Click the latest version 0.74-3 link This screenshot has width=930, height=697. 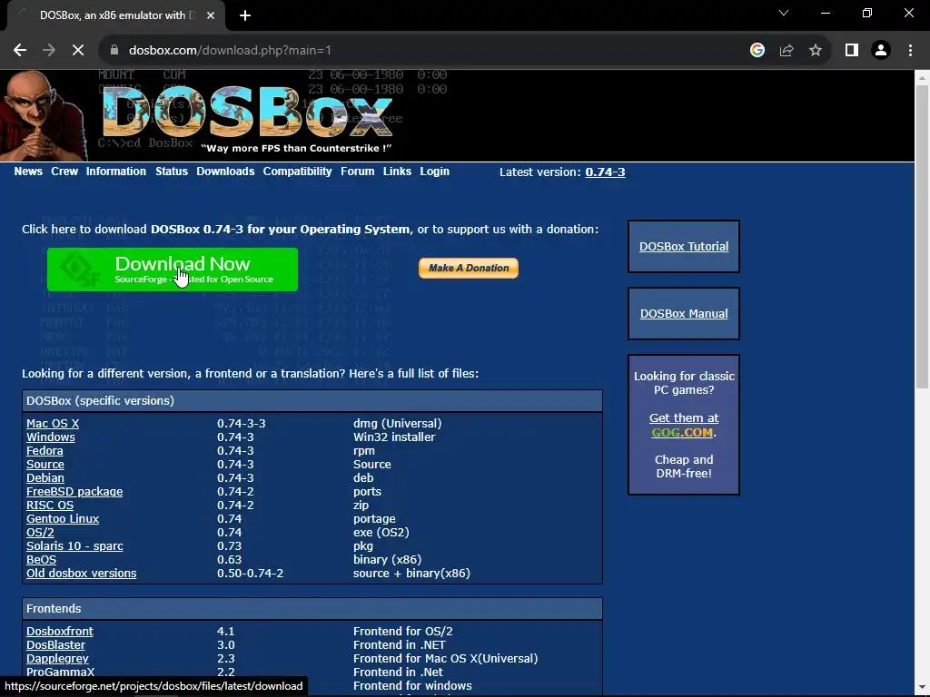click(605, 172)
